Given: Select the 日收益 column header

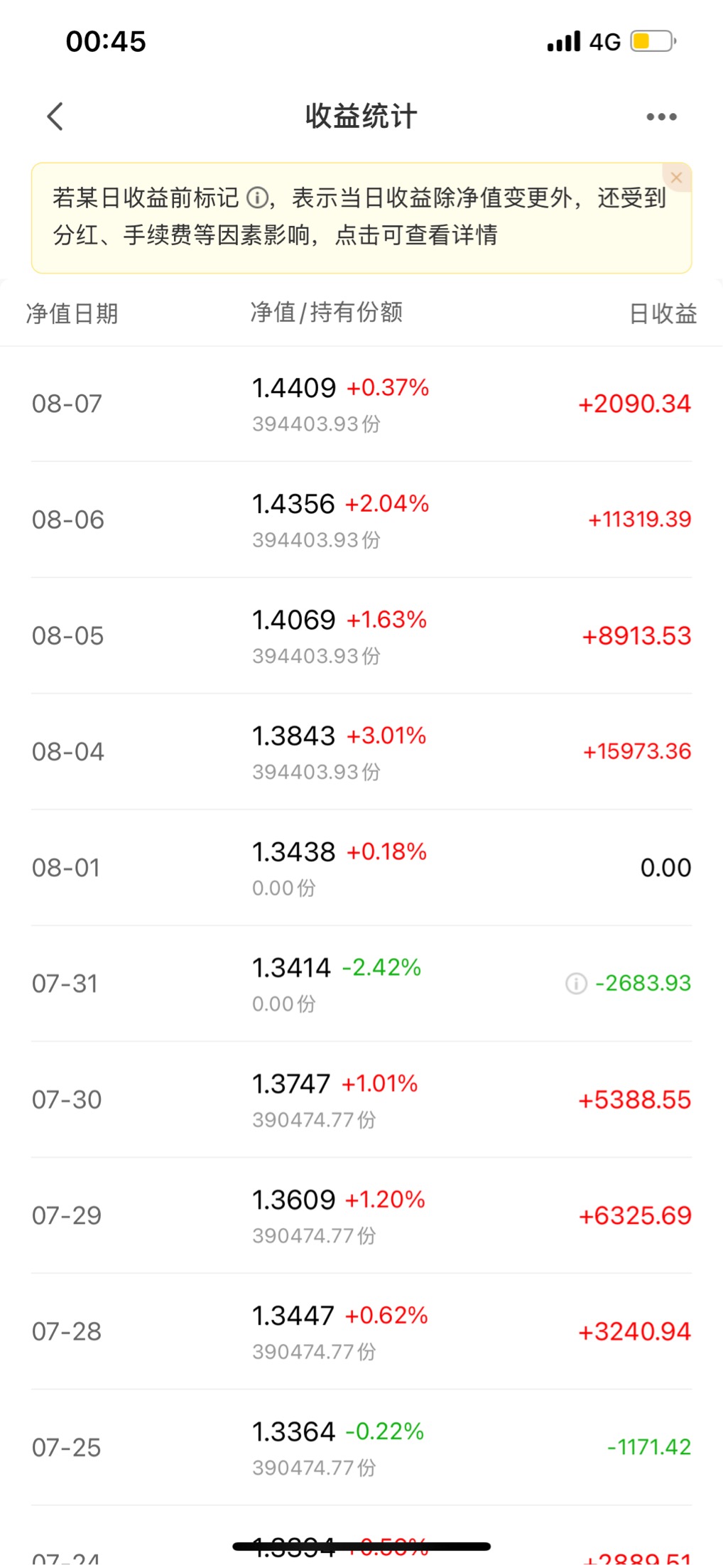Looking at the screenshot, I should (x=663, y=313).
